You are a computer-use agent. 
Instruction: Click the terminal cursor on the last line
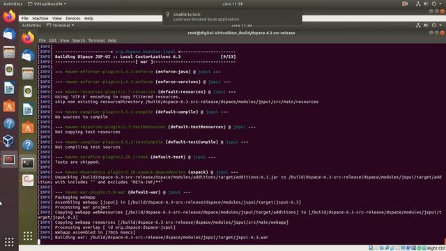point(39,242)
